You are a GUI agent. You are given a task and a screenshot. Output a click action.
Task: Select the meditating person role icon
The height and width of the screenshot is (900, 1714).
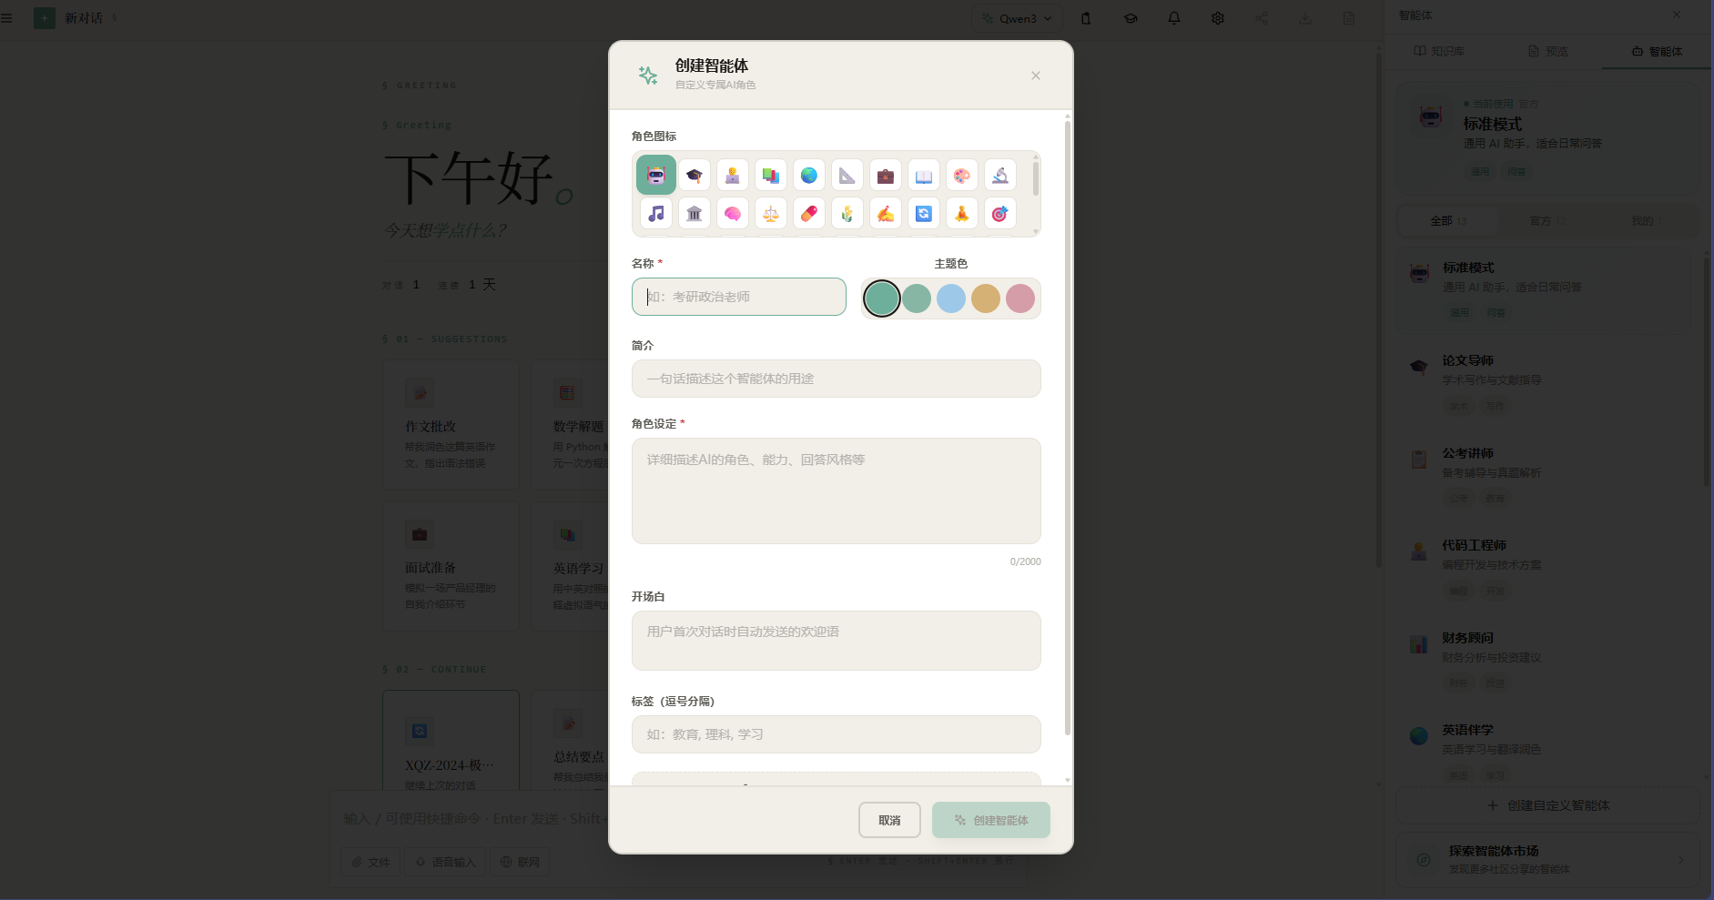tap(962, 213)
